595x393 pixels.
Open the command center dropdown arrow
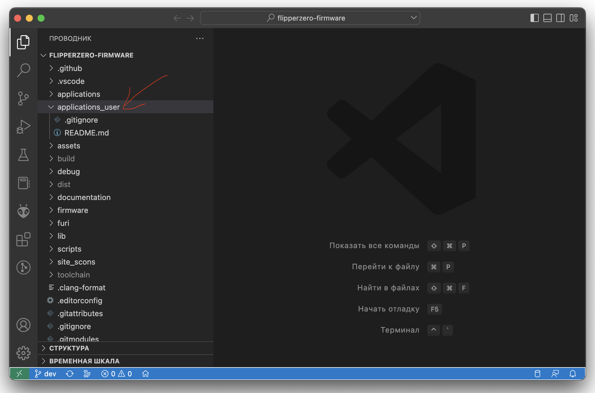(x=414, y=18)
